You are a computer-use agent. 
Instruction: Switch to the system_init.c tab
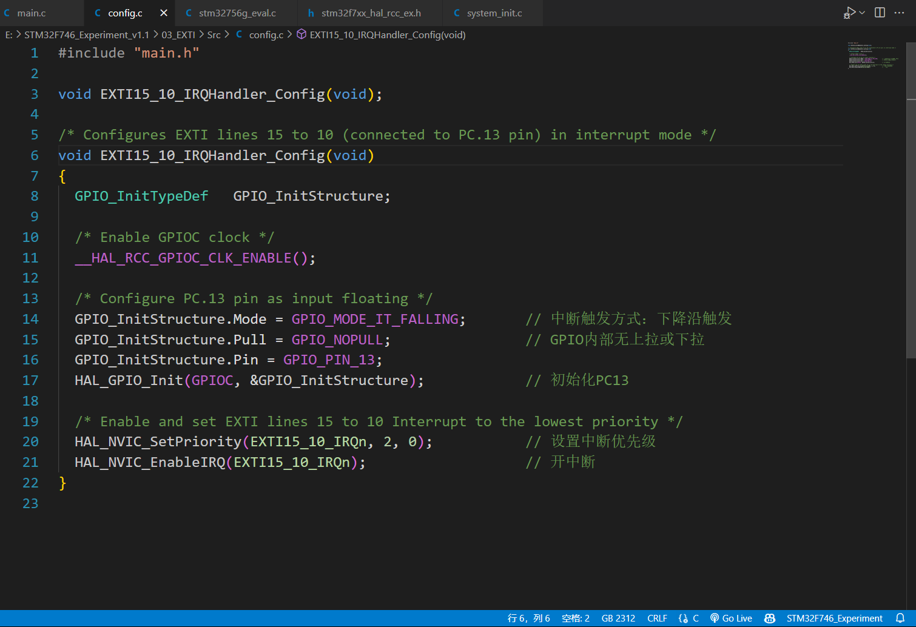click(x=494, y=13)
